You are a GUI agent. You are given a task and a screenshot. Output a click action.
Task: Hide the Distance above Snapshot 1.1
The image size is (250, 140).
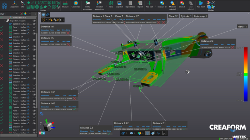34,33
